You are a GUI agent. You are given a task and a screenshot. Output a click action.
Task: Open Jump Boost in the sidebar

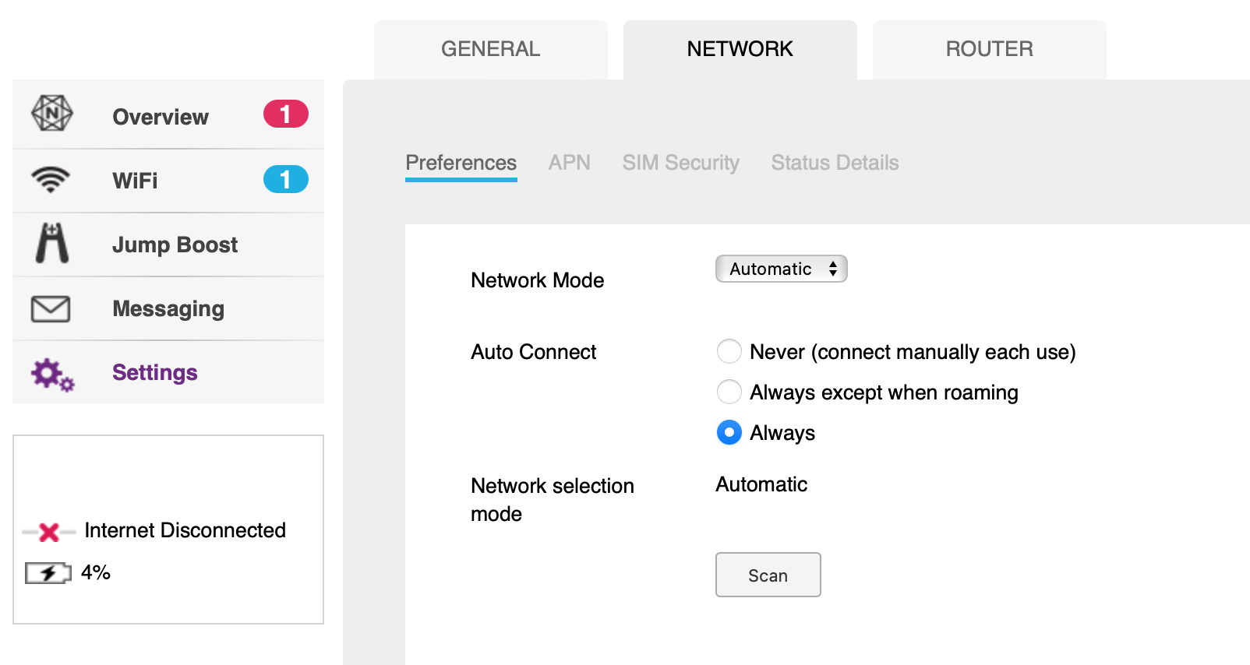168,245
